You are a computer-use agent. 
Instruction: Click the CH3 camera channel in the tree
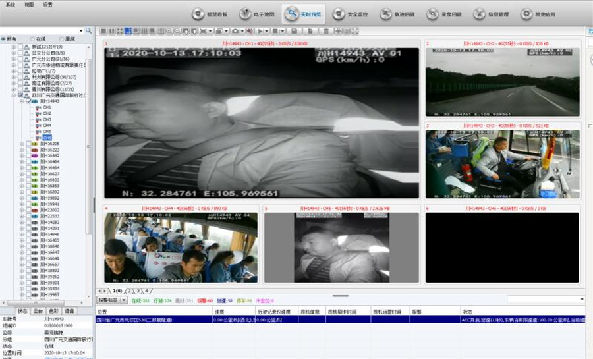pos(47,119)
